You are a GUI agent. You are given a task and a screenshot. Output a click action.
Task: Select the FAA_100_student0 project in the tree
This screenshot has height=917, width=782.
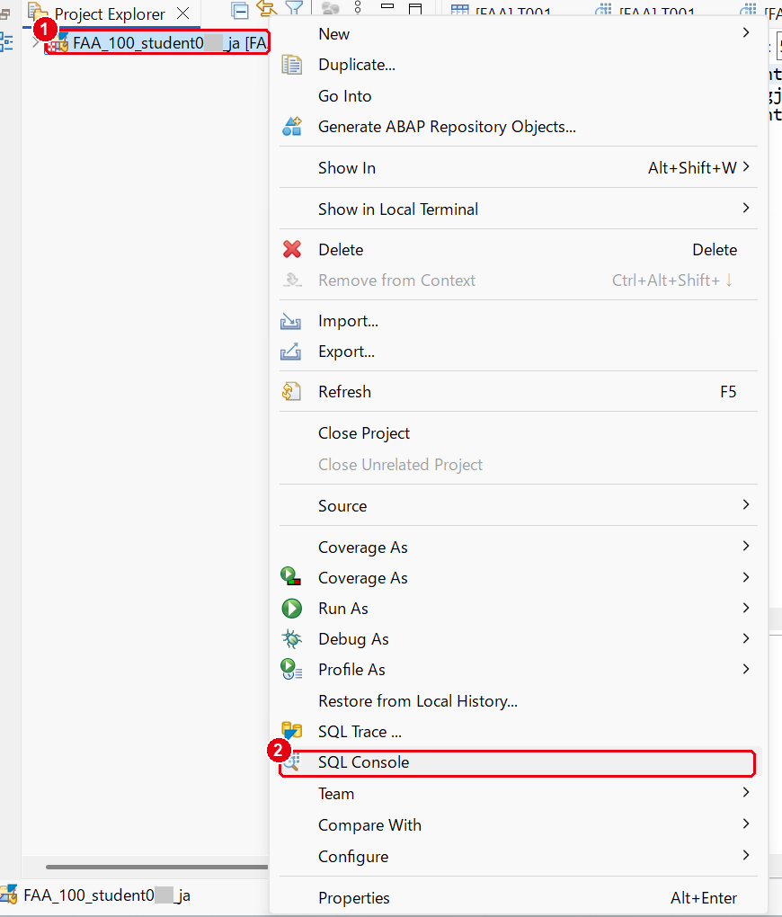point(156,42)
